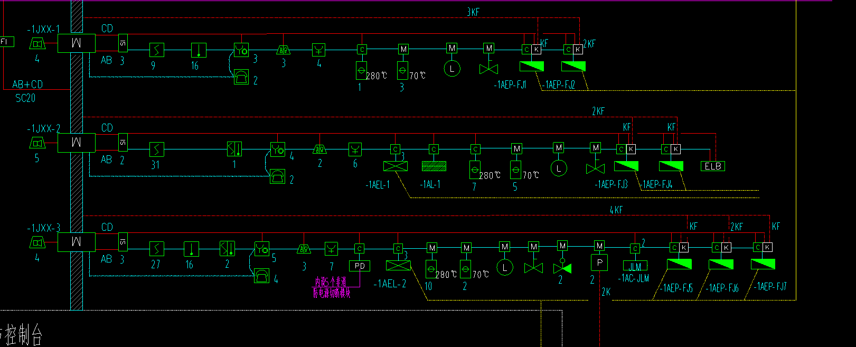856x347 pixels.
Task: Pick the telephone symbol in -1JXX-1 row
Action: (x=241, y=77)
